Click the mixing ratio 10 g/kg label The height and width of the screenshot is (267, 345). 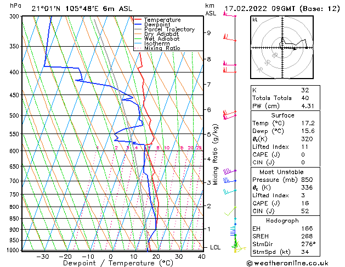coord(167,148)
